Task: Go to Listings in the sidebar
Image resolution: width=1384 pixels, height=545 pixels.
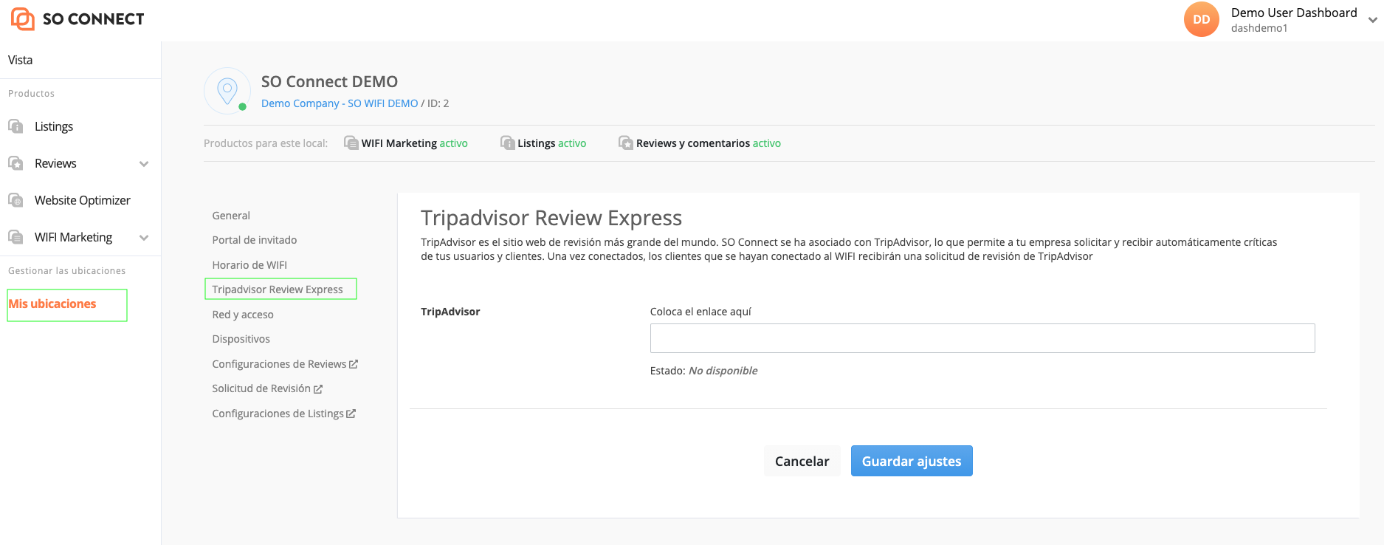Action: (54, 126)
